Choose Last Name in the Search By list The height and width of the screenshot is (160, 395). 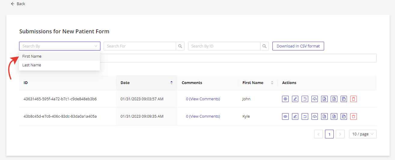coord(32,65)
